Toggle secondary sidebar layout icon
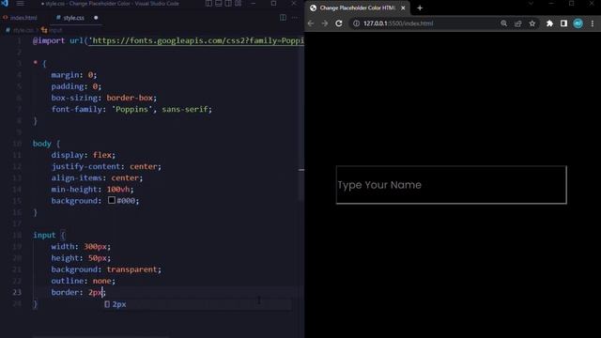This screenshot has height=338, width=601. tap(228, 4)
